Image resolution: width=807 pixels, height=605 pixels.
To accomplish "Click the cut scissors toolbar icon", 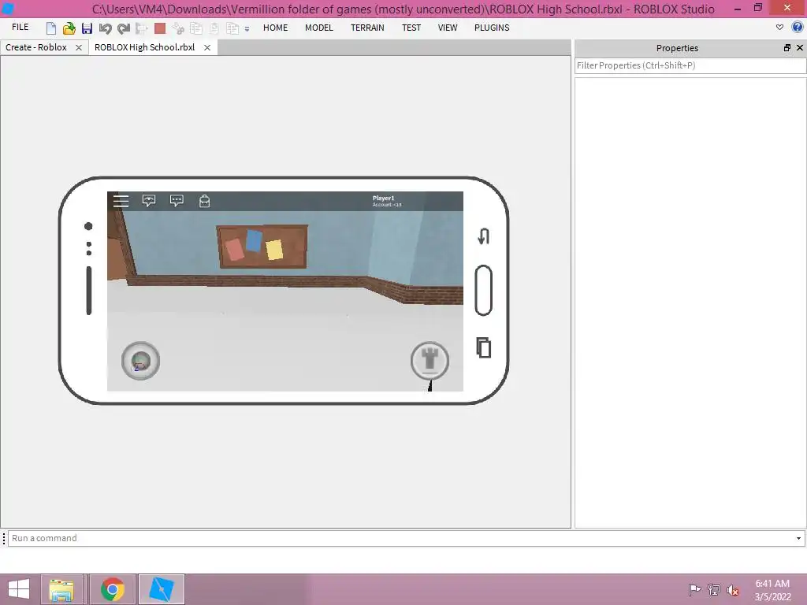I will click(x=178, y=28).
